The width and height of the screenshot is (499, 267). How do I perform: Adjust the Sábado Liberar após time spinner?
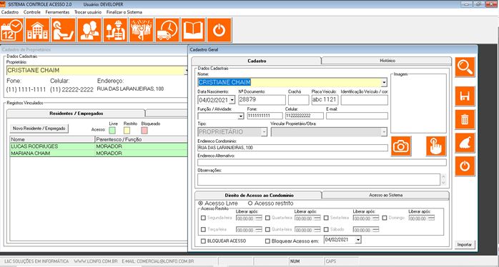coord(376,229)
